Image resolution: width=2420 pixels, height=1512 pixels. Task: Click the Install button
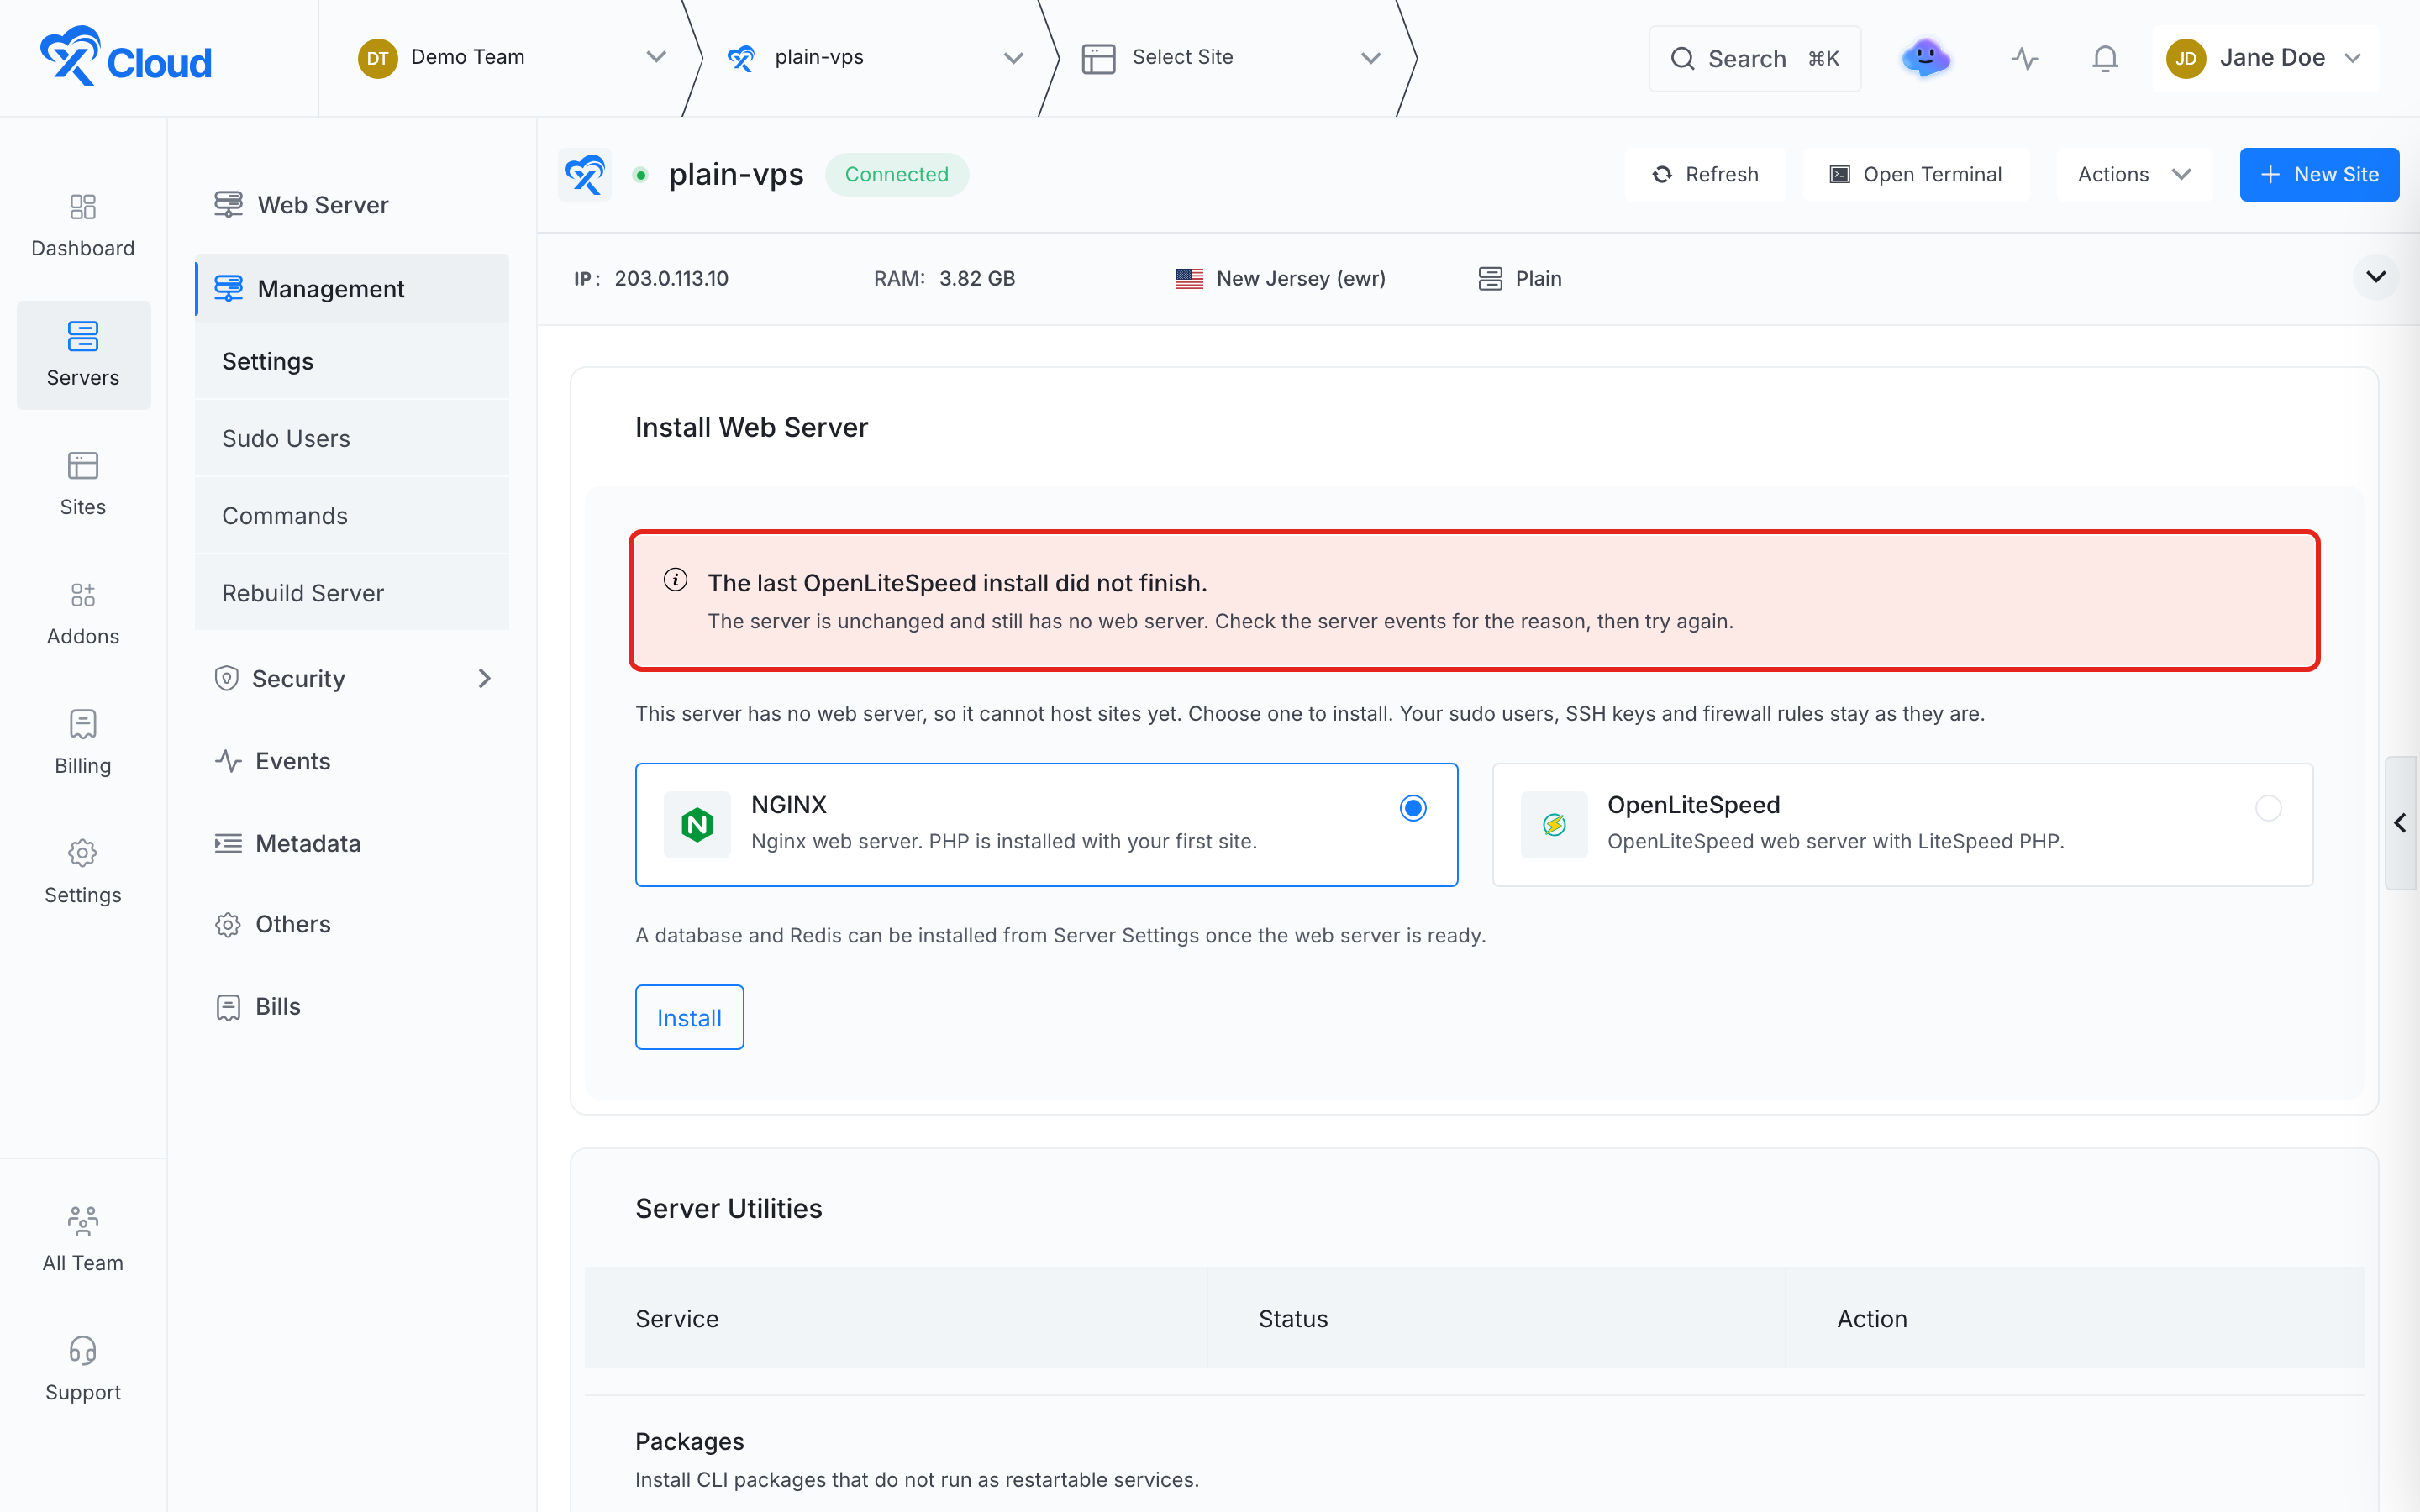[689, 1017]
